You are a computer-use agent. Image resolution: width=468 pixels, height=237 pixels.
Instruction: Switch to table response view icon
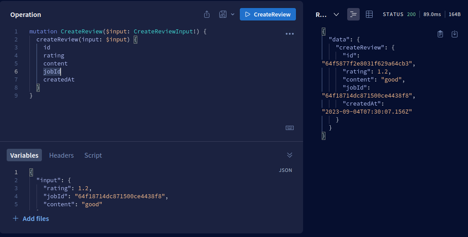pyautogui.click(x=369, y=14)
